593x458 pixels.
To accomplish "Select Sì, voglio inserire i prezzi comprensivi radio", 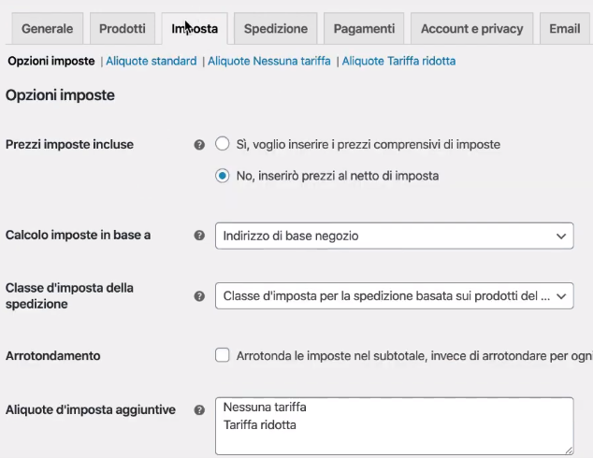I will click(222, 144).
